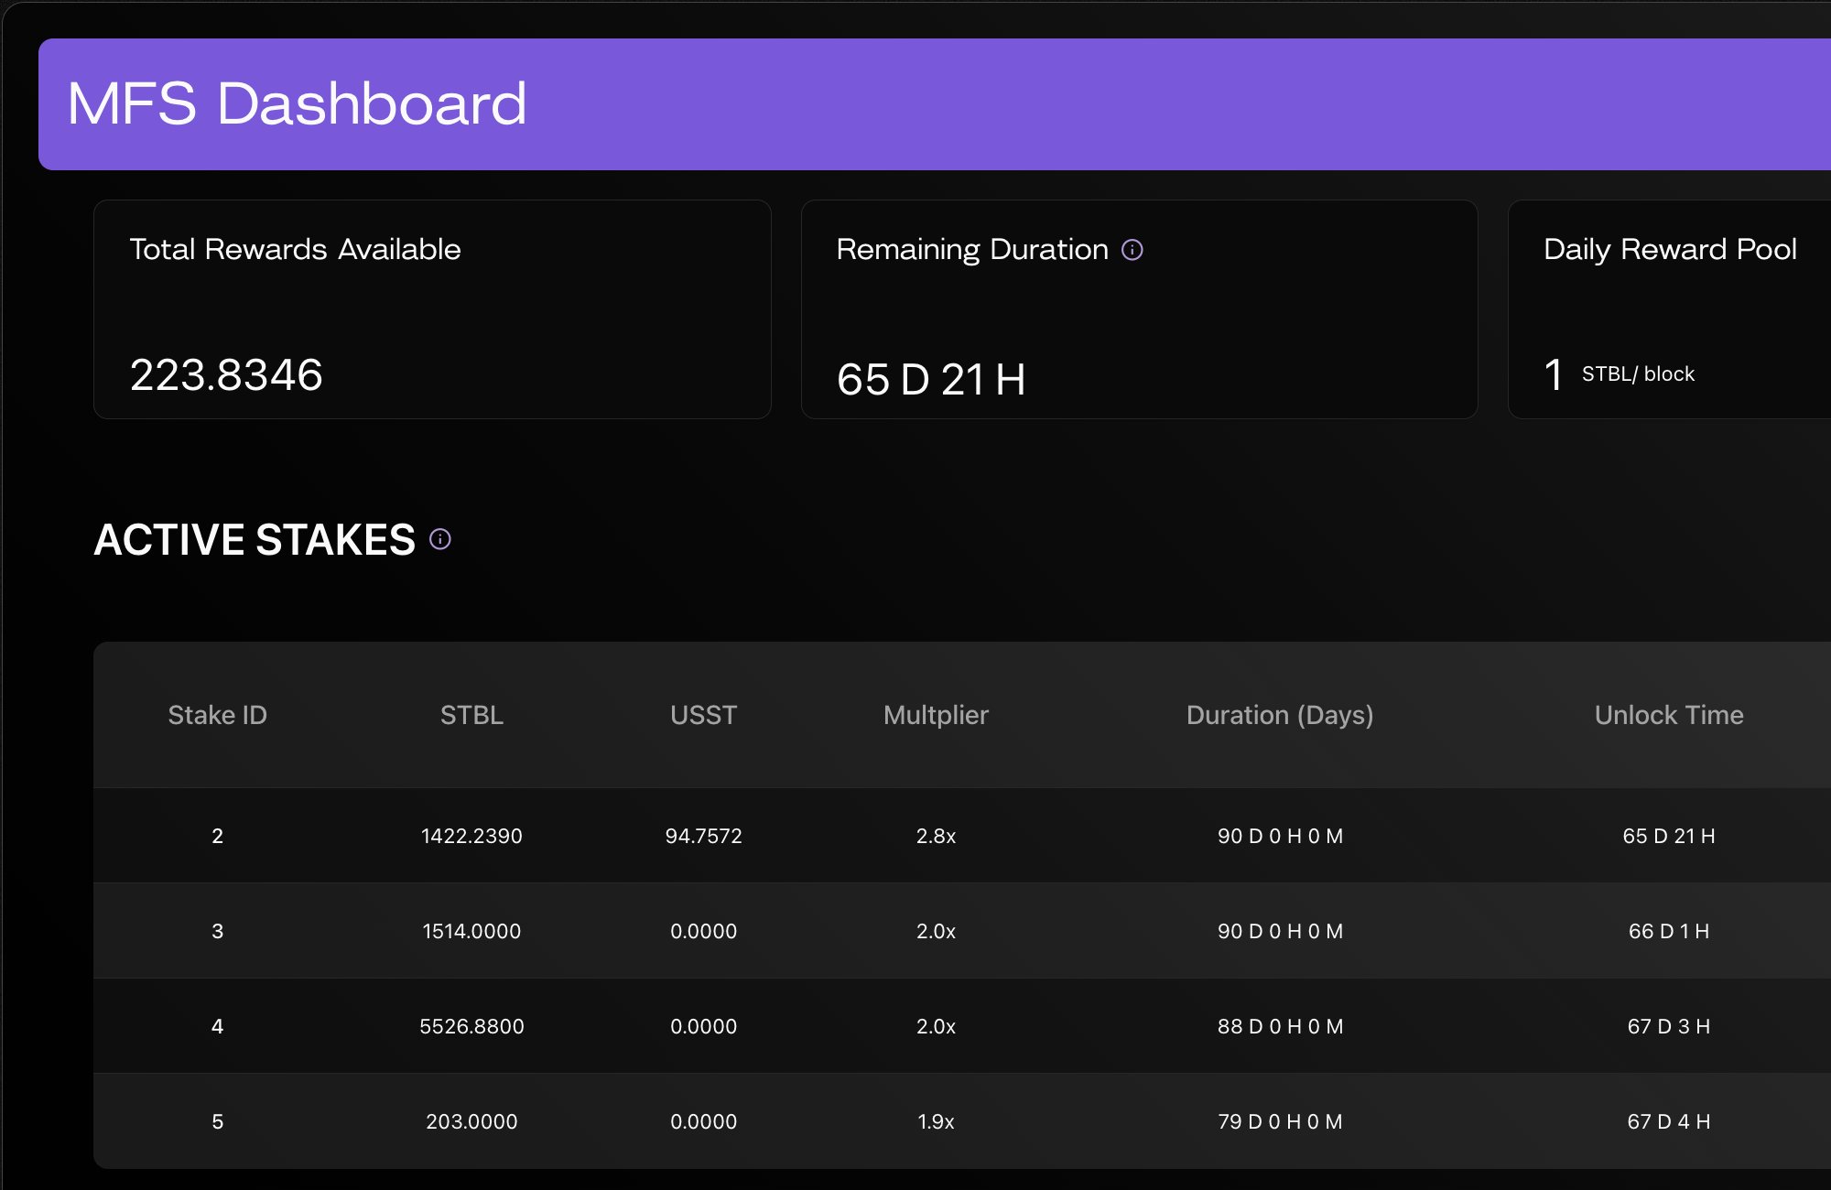1831x1190 pixels.
Task: Click the STBL column header
Action: coord(471,715)
